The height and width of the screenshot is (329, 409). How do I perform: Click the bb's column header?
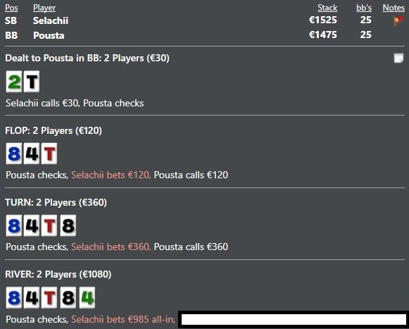(364, 8)
